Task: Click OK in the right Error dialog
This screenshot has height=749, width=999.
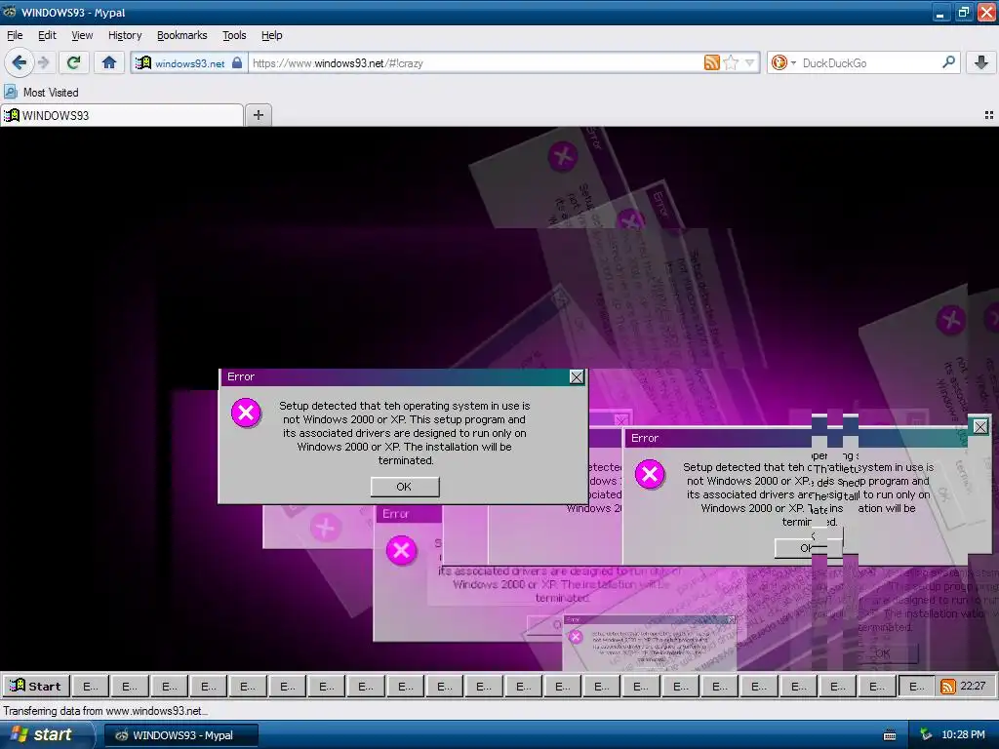Action: [x=808, y=548]
